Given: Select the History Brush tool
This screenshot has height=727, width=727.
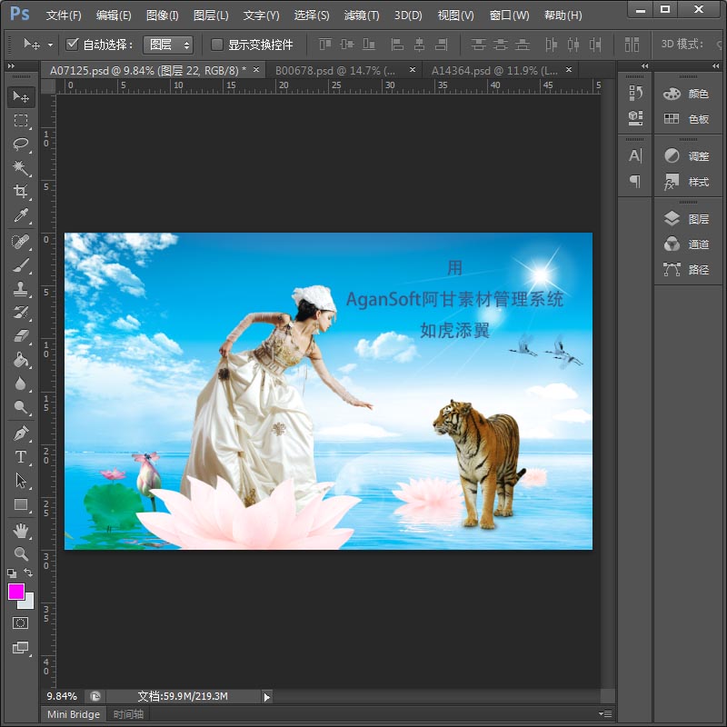Looking at the screenshot, I should click(21, 313).
